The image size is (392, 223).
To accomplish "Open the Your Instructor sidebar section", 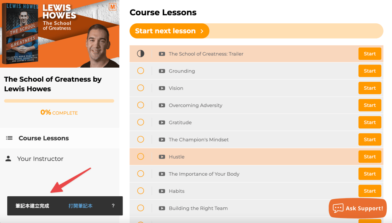I will (x=40, y=159).
